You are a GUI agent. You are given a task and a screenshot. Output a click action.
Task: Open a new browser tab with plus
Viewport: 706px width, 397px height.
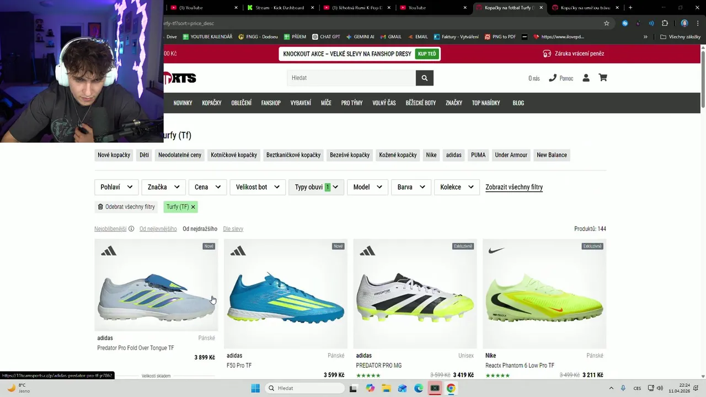[x=630, y=8]
